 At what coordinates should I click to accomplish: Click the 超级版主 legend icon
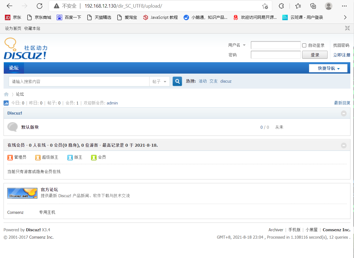point(38,157)
